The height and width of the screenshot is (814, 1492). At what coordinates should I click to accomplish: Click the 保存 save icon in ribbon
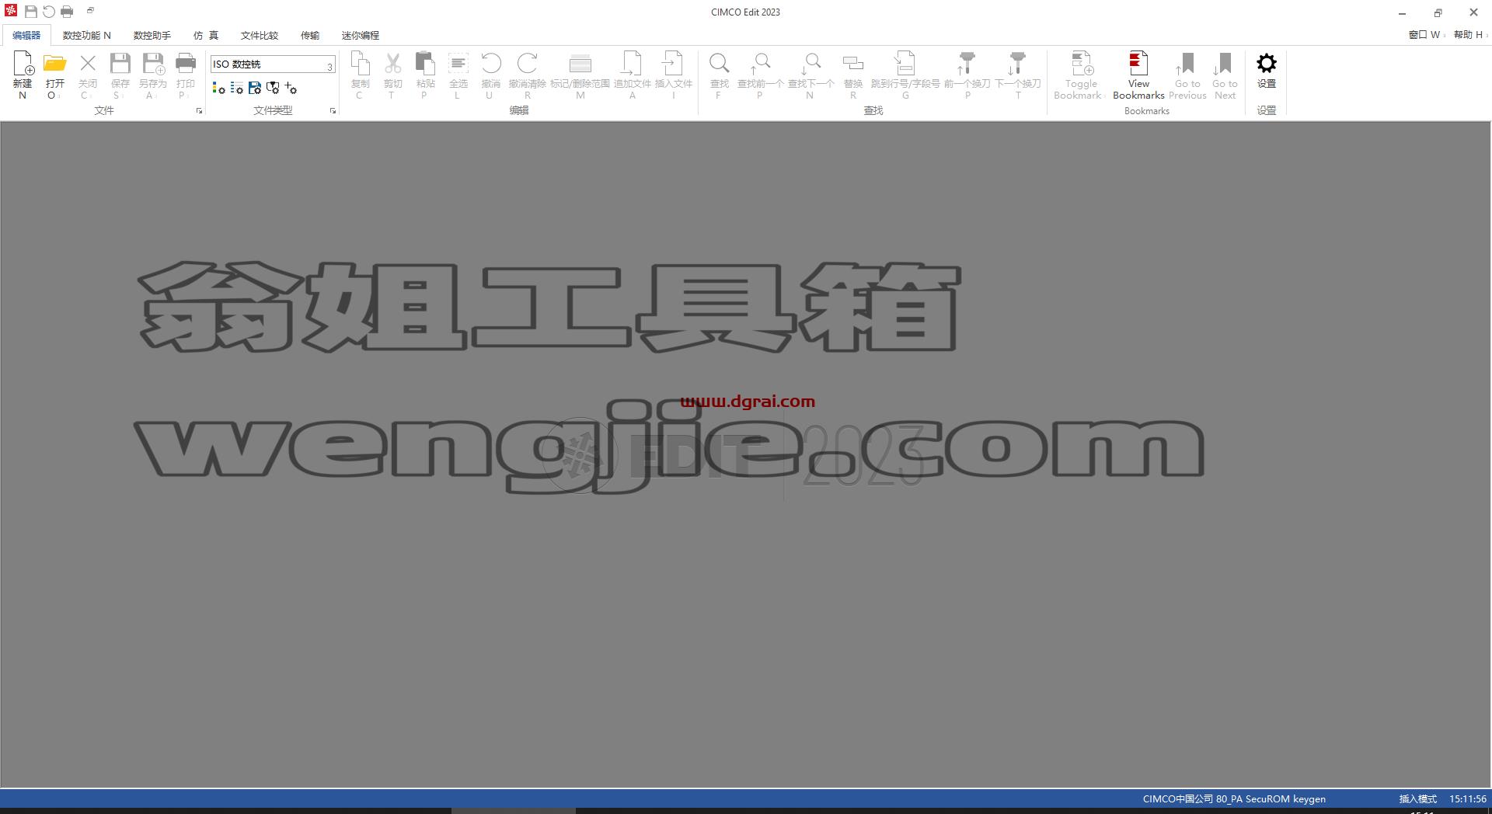pyautogui.click(x=120, y=64)
